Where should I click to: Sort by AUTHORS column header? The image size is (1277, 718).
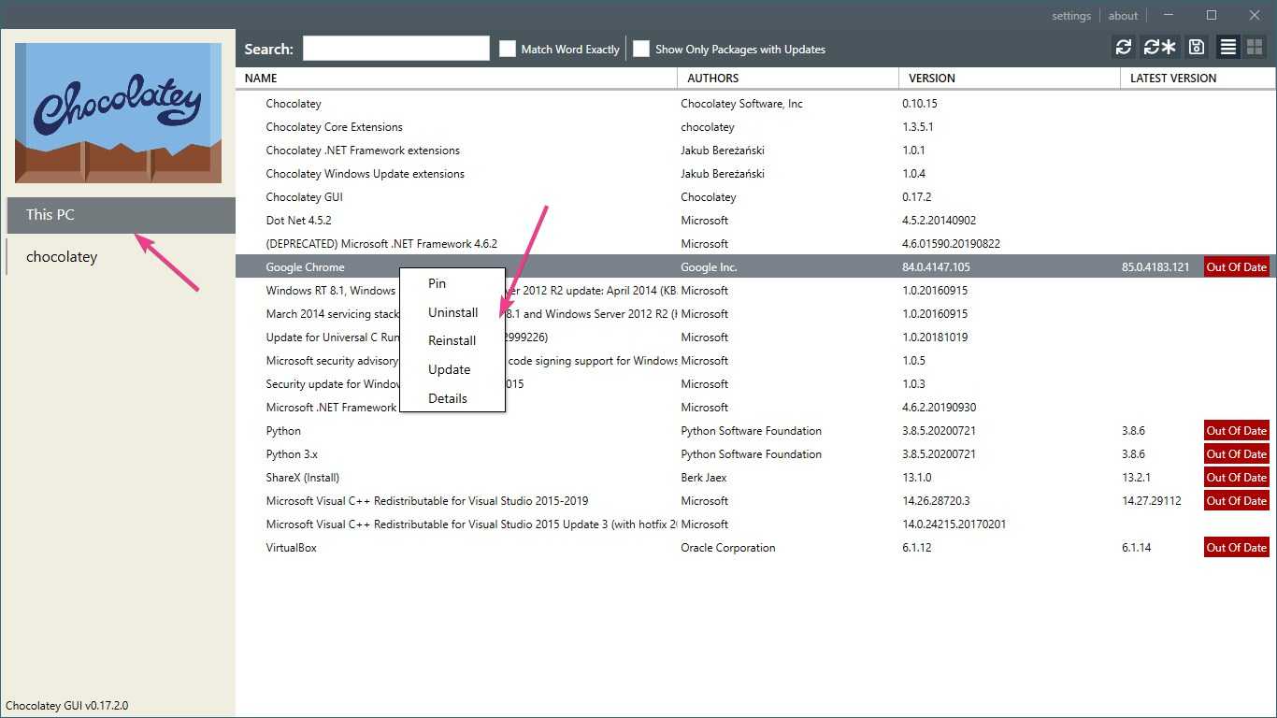788,79
